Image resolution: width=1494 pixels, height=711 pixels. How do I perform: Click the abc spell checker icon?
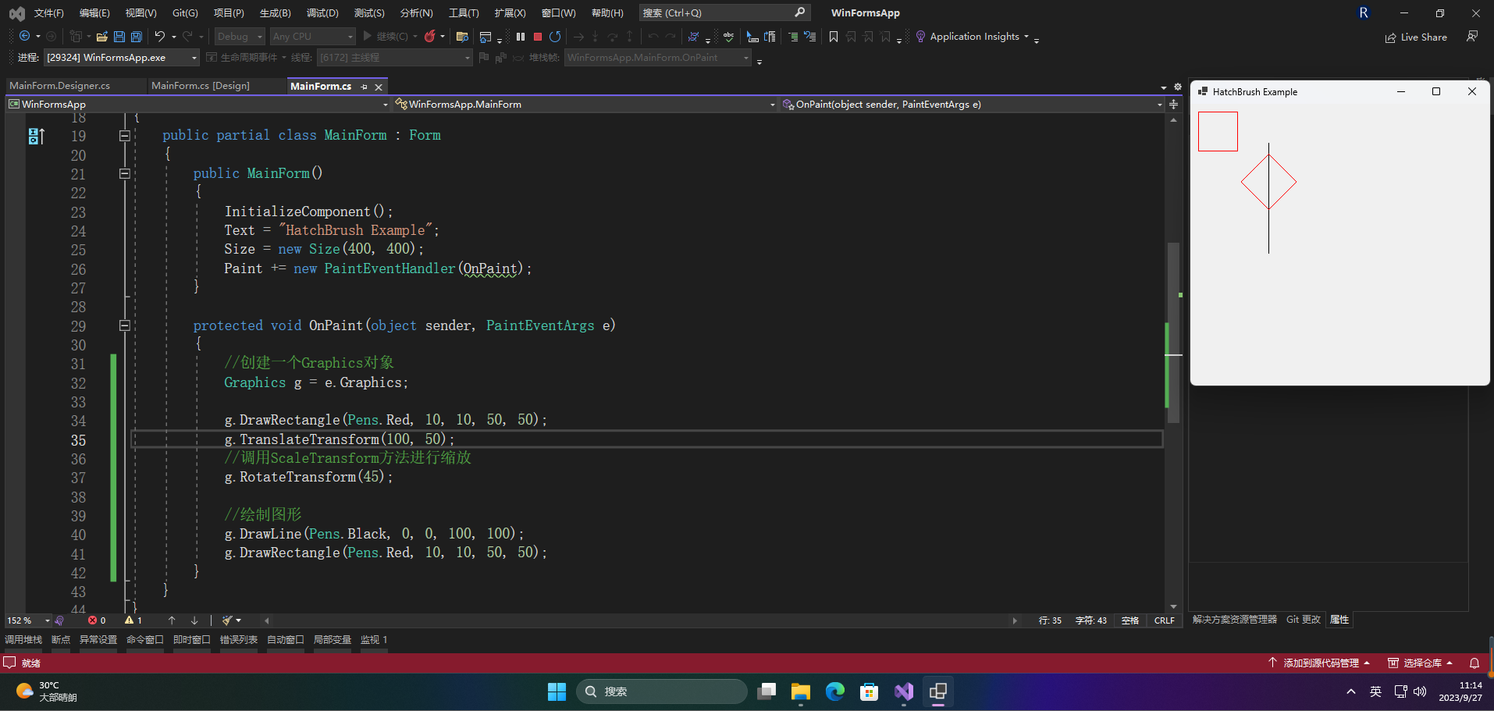728,37
